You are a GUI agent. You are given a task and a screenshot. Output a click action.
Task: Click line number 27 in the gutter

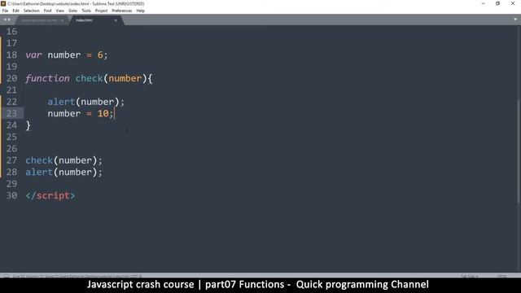pos(11,160)
